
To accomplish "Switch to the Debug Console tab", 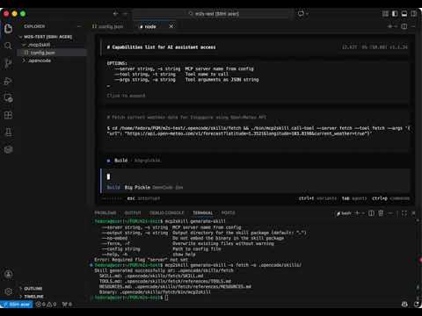I will click(167, 212).
